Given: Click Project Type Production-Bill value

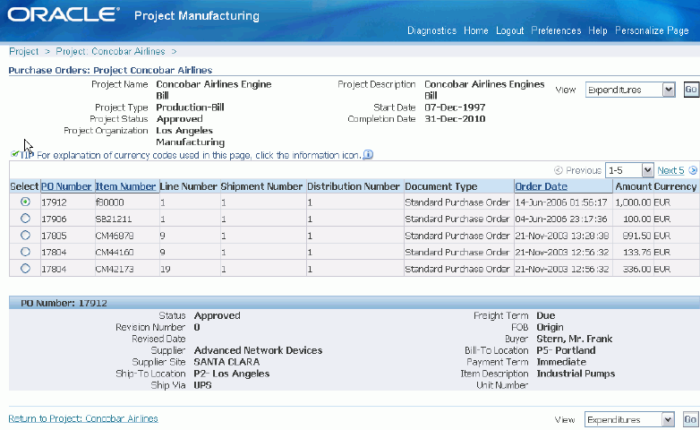Looking at the screenshot, I should point(190,107).
